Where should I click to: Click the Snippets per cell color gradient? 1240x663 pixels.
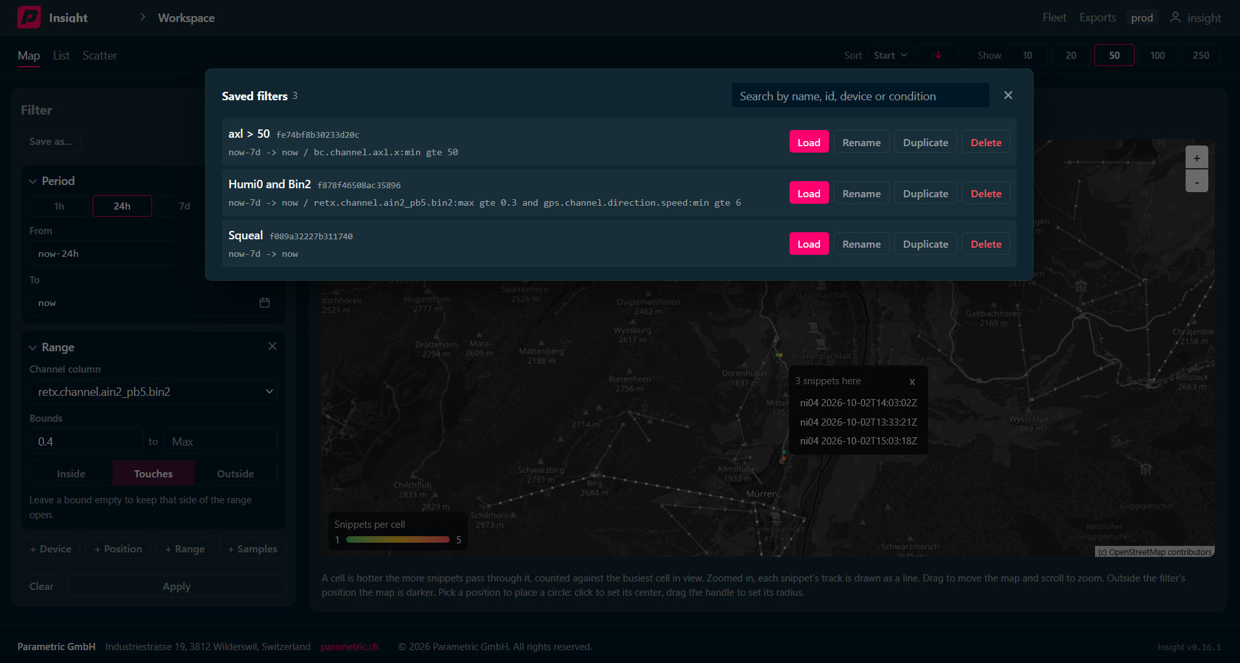(x=398, y=539)
